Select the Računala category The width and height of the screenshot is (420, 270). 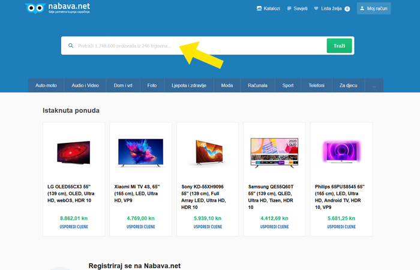[257, 85]
